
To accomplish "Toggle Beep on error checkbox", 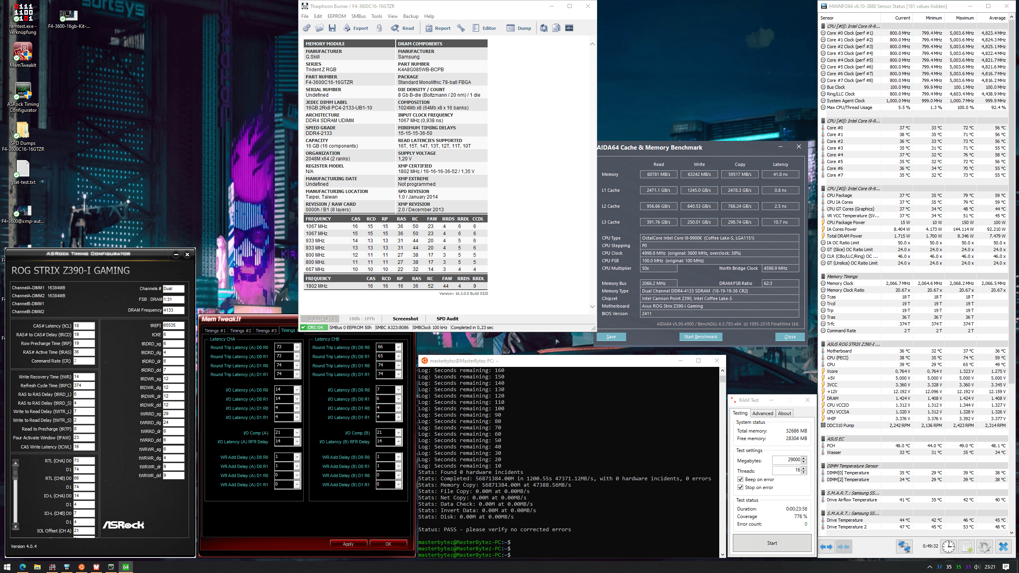I will (740, 479).
